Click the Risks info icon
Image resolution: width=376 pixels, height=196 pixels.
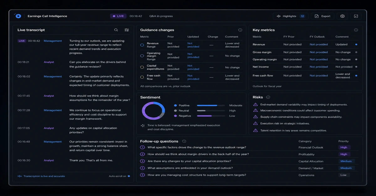[x=268, y=97]
